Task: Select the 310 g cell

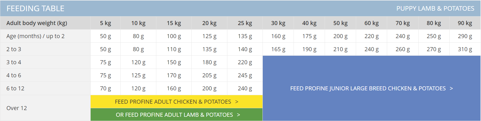Action: coord(465,49)
